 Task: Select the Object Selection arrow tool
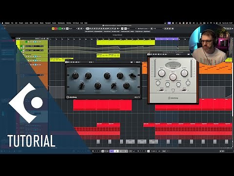[x=87, y=28]
